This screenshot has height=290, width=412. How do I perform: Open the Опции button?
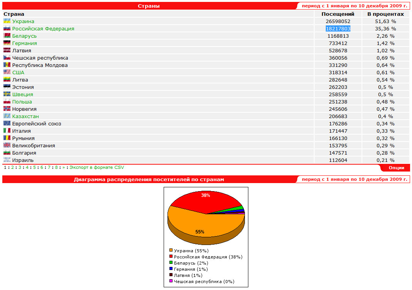[x=396, y=168]
